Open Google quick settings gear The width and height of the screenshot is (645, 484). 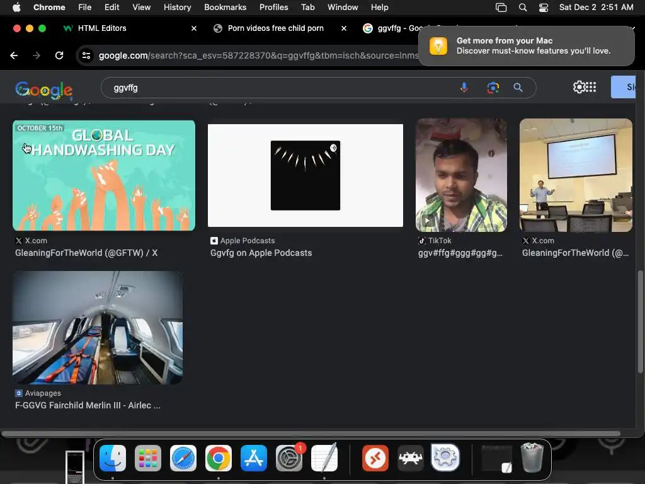click(x=579, y=87)
